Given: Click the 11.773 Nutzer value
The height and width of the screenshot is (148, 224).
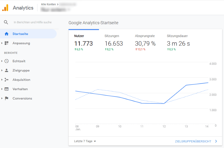Looking at the screenshot, I should pyautogui.click(x=84, y=43).
